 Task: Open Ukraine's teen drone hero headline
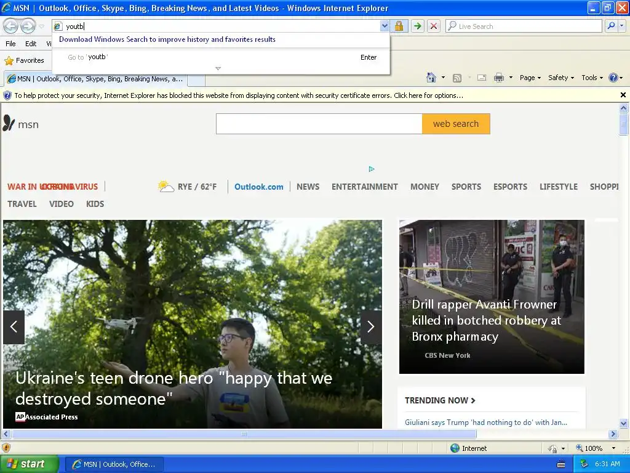point(174,388)
